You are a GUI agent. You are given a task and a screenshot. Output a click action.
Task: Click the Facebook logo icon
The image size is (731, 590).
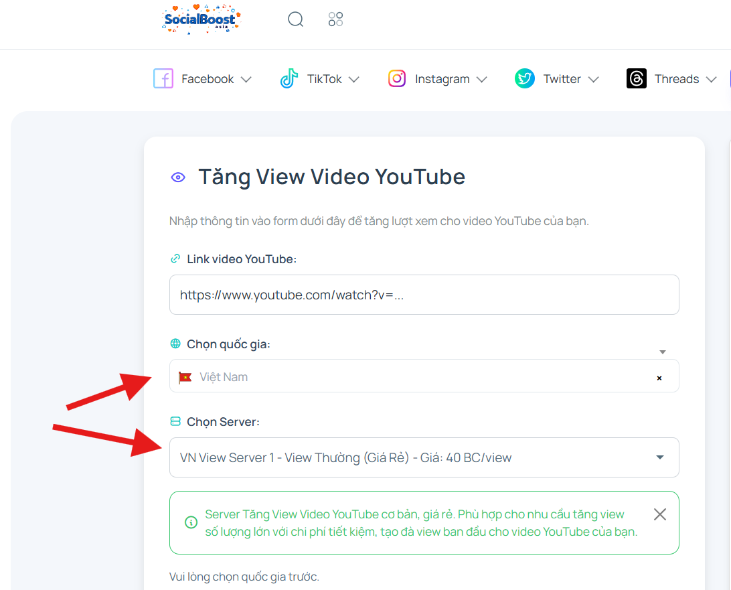(x=163, y=78)
